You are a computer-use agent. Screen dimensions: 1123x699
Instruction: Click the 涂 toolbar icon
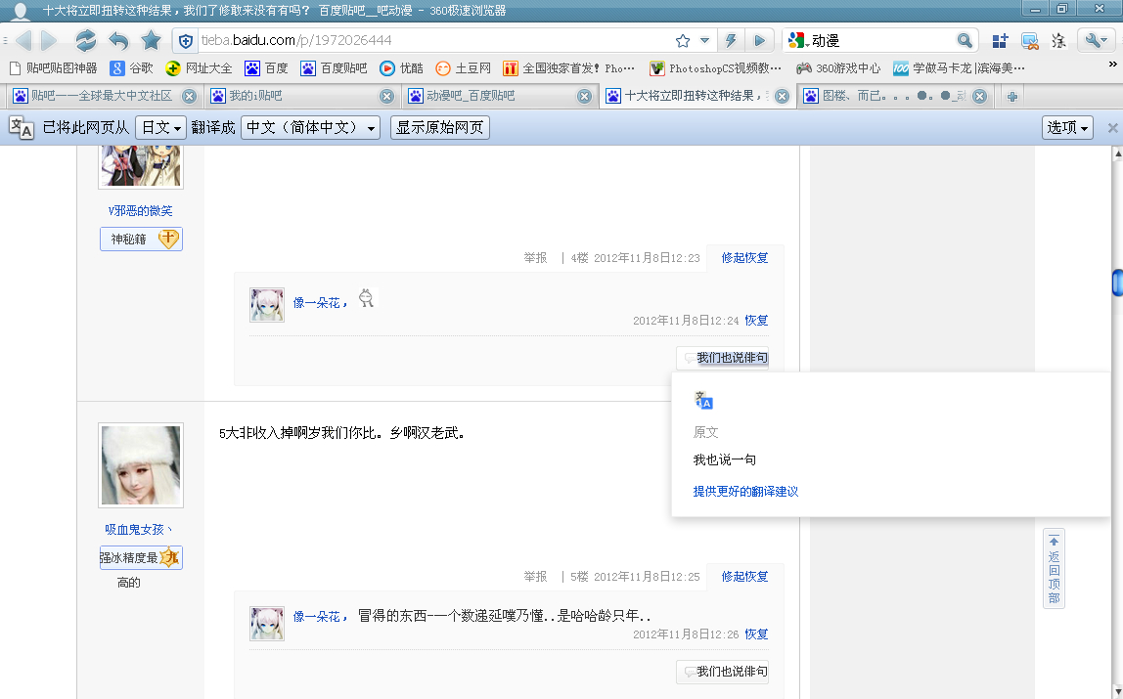tap(1058, 41)
